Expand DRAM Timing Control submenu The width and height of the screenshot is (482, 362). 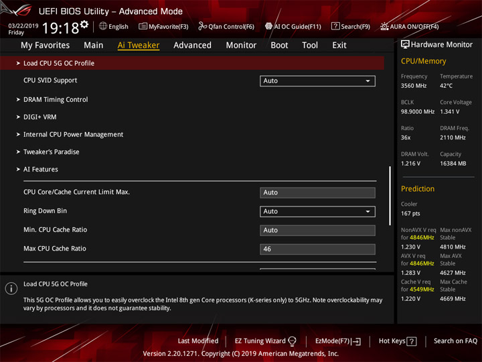[x=56, y=99]
